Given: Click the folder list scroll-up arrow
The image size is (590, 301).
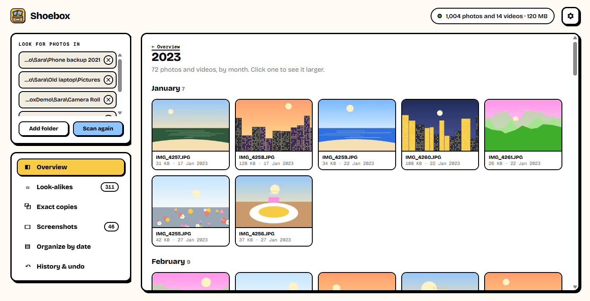Looking at the screenshot, I should (120, 55).
